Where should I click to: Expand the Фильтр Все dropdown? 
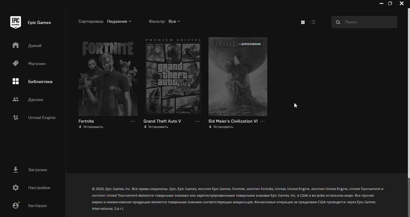click(x=174, y=21)
